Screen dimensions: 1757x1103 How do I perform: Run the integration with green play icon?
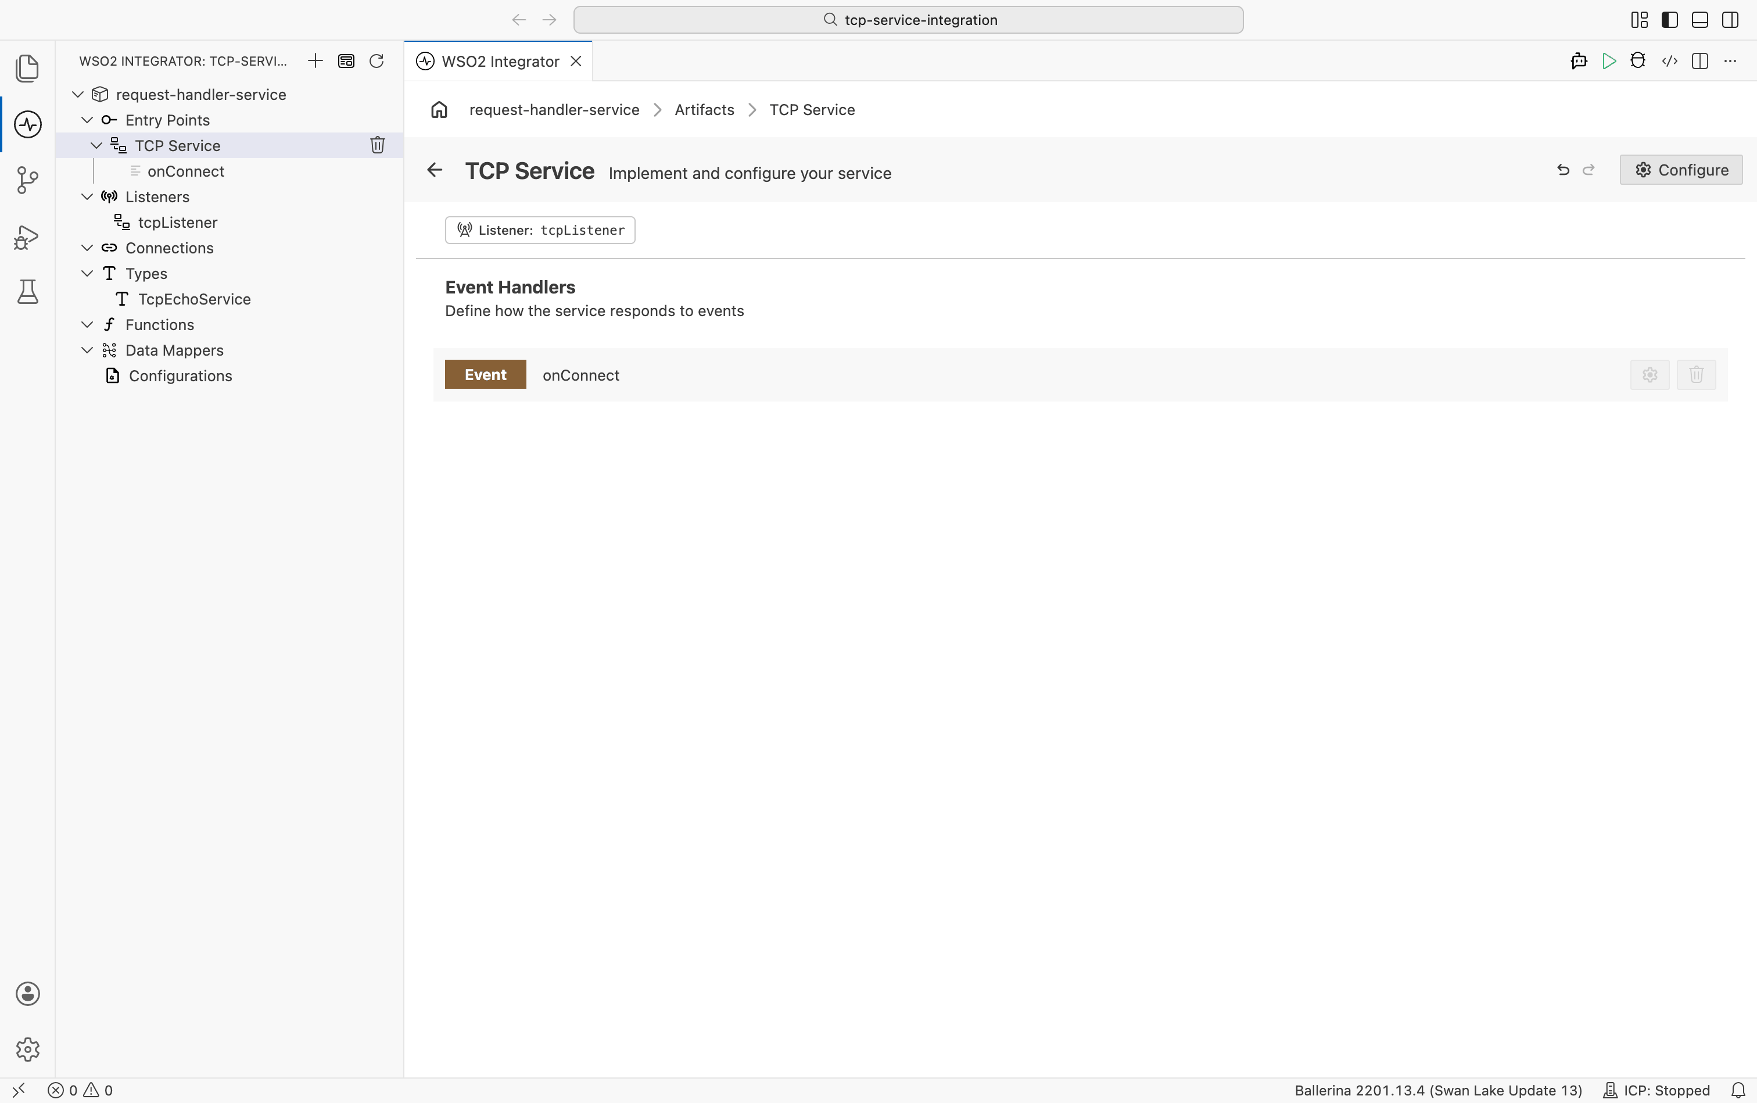[1609, 60]
